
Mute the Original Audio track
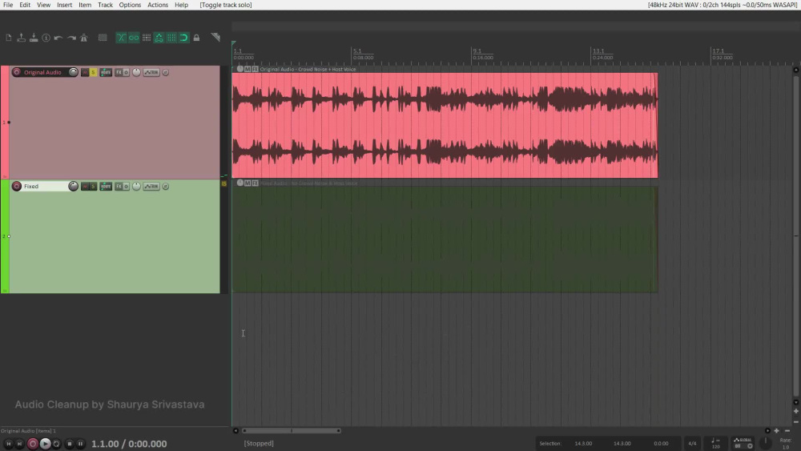coord(85,73)
